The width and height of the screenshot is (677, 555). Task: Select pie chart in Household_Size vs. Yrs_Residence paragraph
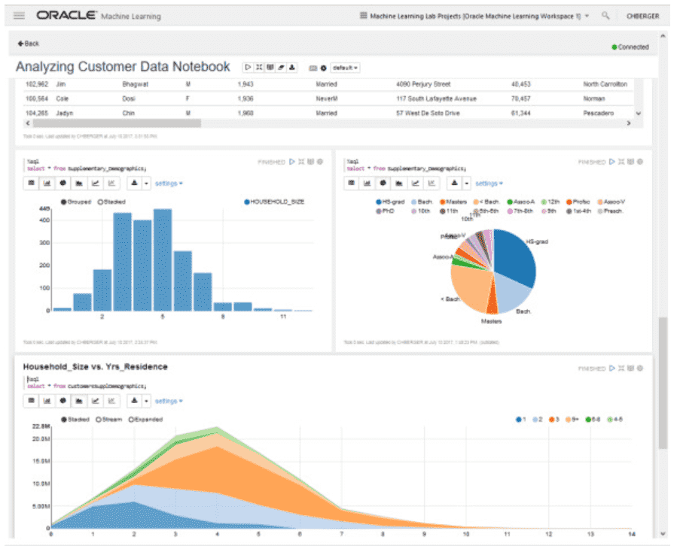(63, 401)
